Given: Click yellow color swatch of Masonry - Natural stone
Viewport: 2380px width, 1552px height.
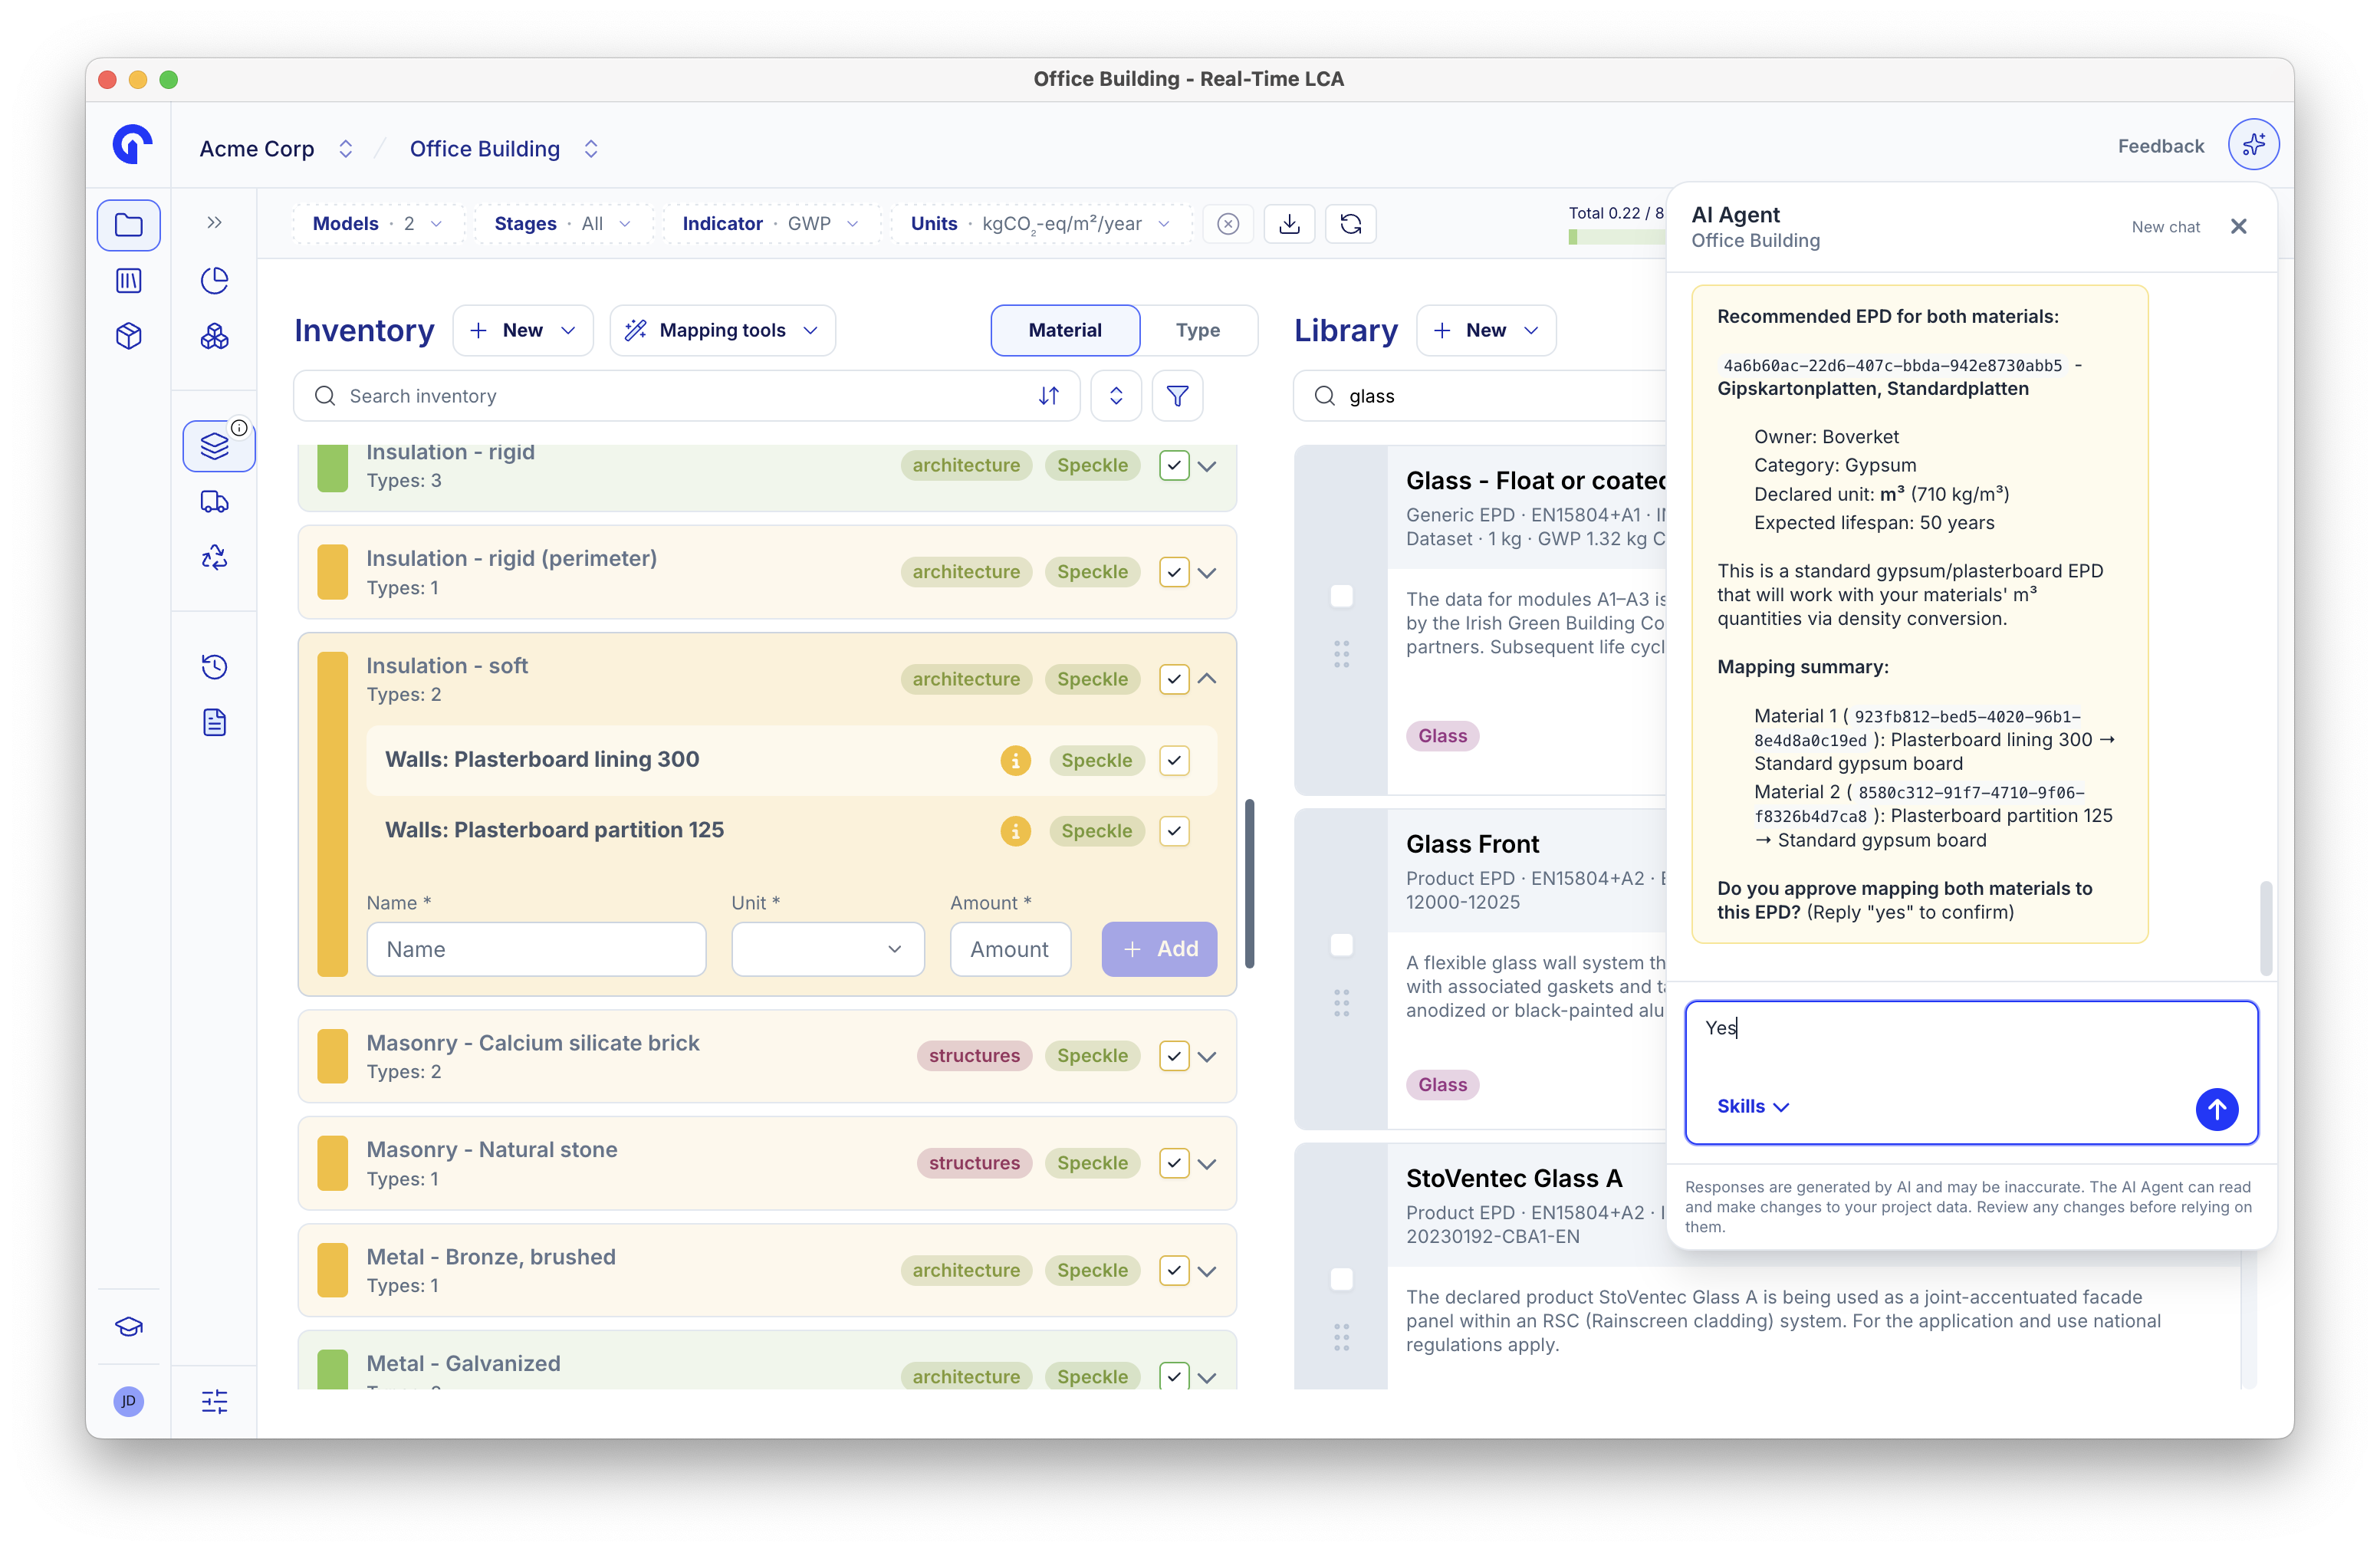Looking at the screenshot, I should click(332, 1163).
